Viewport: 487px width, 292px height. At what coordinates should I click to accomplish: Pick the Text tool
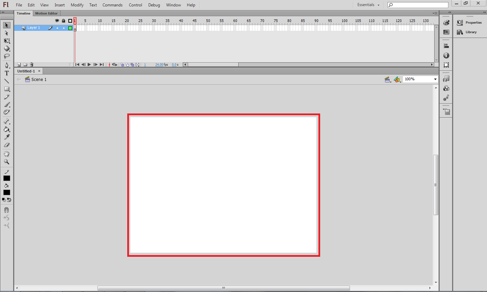(6, 73)
